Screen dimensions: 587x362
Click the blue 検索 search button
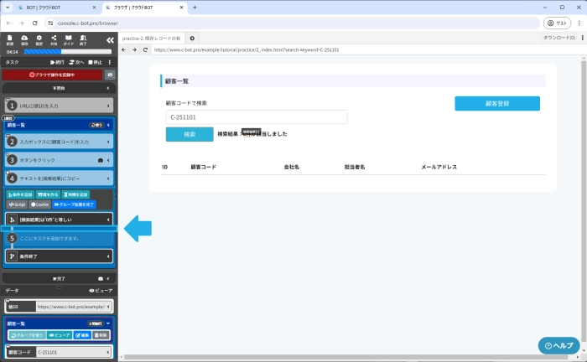(190, 134)
